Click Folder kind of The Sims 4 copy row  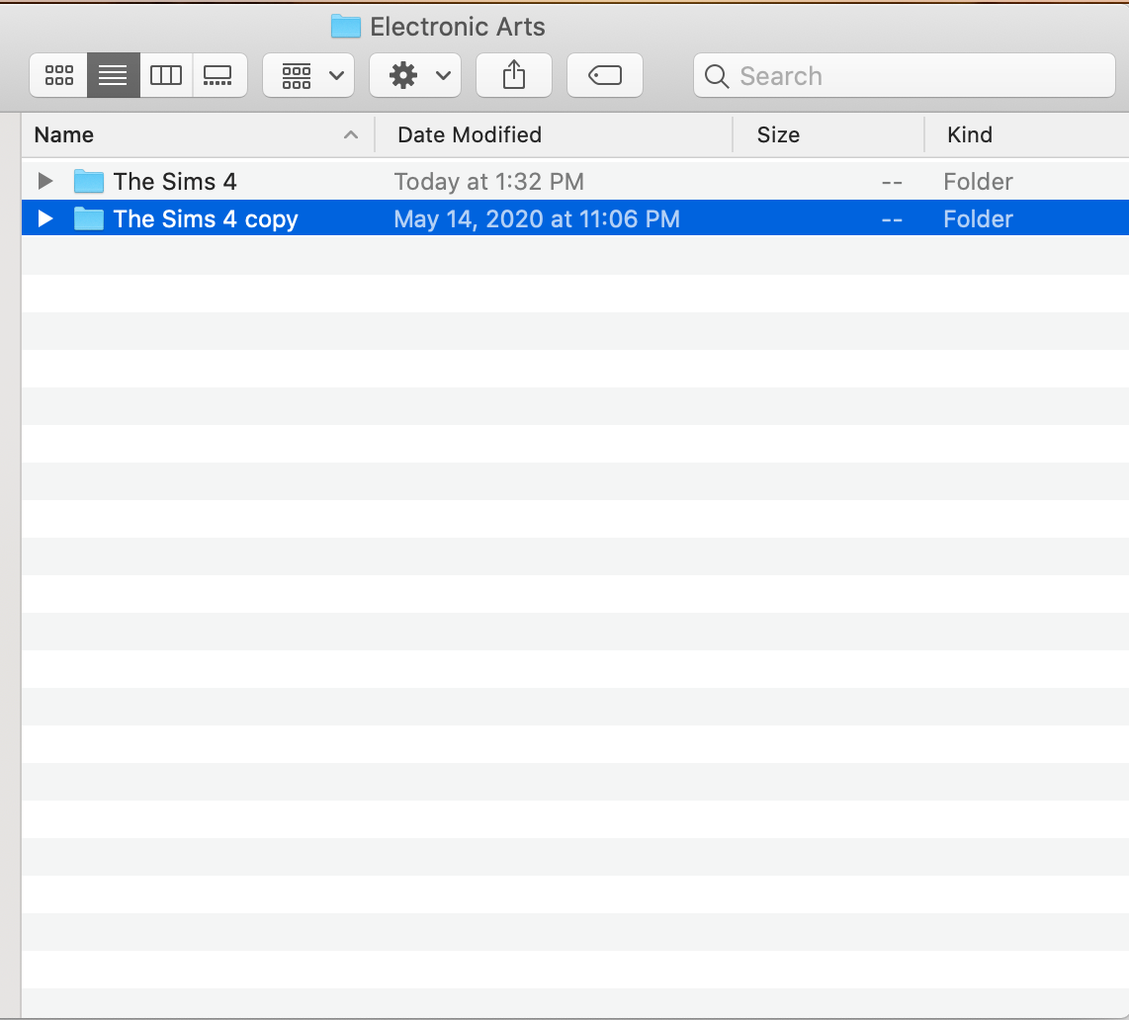pyautogui.click(x=978, y=218)
